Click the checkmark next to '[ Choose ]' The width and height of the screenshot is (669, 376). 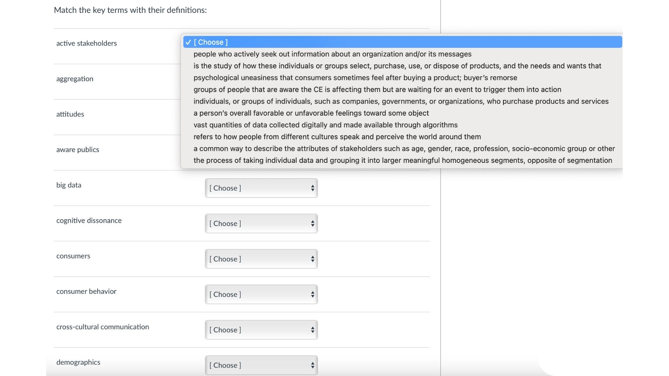(x=188, y=42)
